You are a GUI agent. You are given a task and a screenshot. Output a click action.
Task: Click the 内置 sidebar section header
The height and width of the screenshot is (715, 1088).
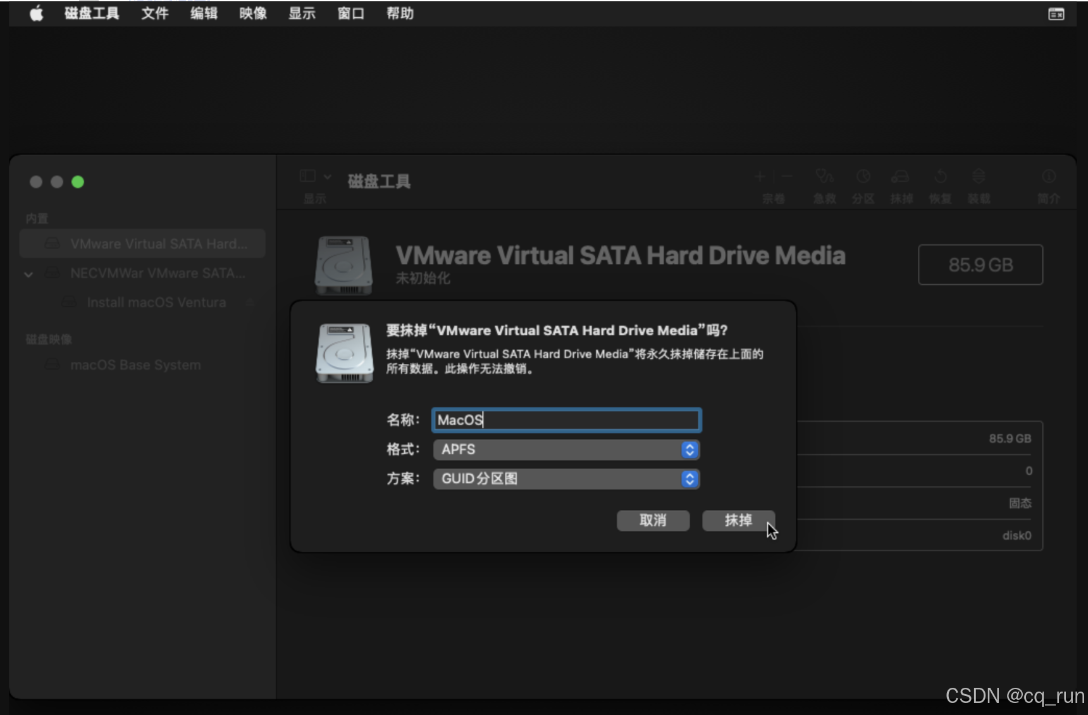click(37, 218)
